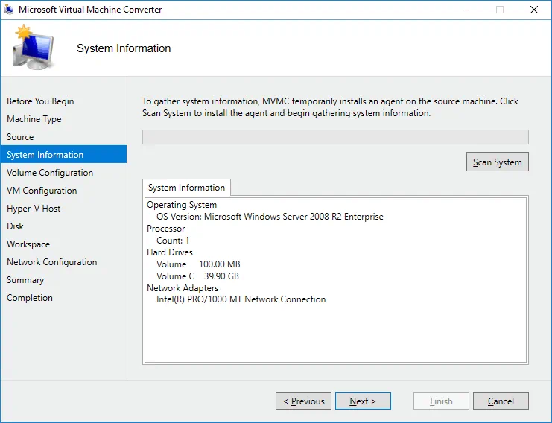The height and width of the screenshot is (423, 552).
Task: Jump to the Source step
Action: pos(20,137)
